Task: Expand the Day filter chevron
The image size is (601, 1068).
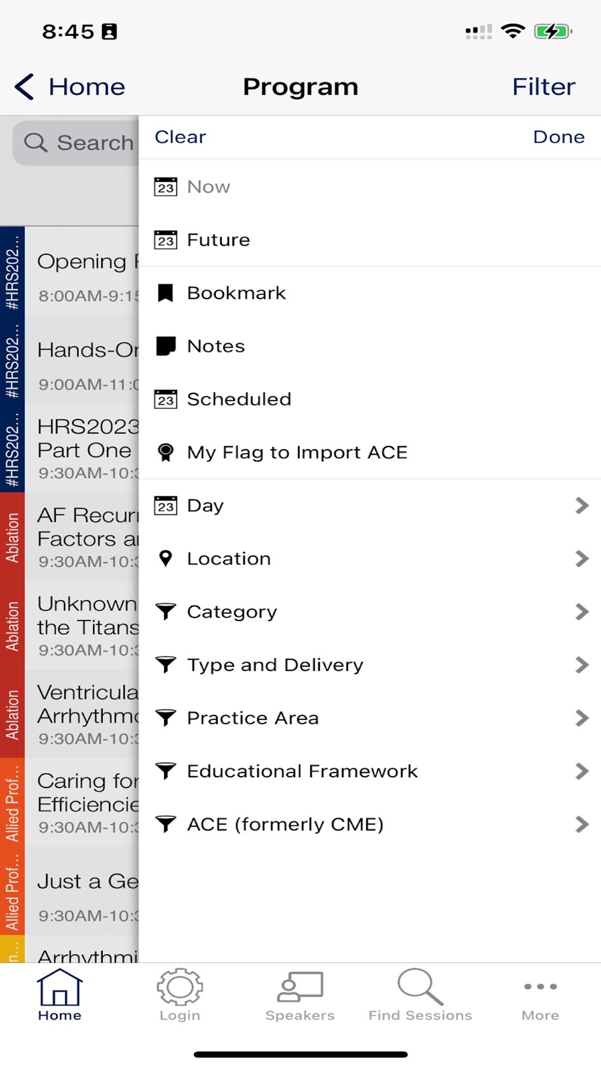Action: click(x=581, y=506)
